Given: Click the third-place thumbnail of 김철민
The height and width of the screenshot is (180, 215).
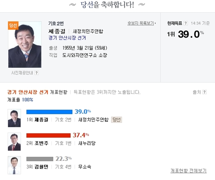Looking at the screenshot, I should click(14, 165).
